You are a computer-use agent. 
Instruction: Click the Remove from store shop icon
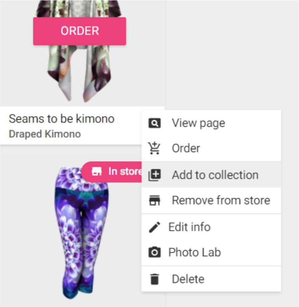[154, 200]
